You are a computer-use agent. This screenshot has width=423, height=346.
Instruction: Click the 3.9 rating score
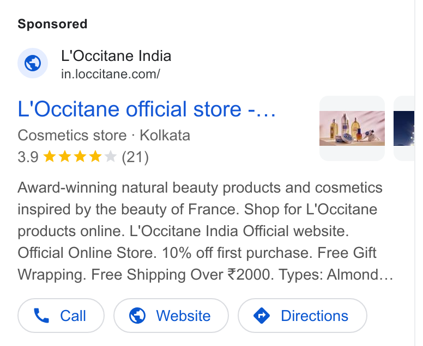pos(28,157)
